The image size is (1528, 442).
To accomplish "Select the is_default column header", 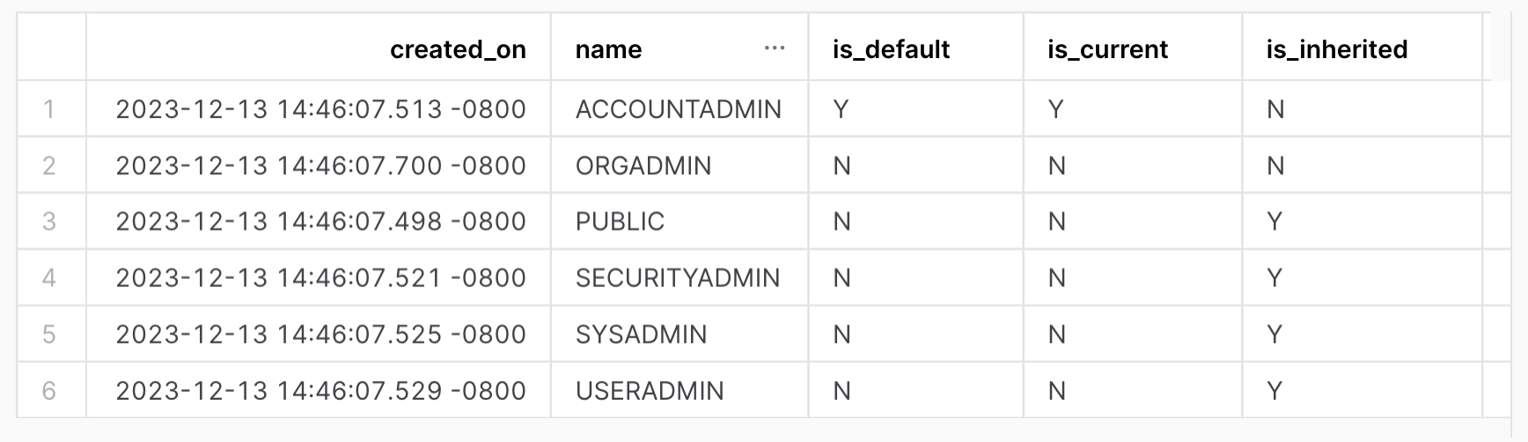I will coord(891,49).
